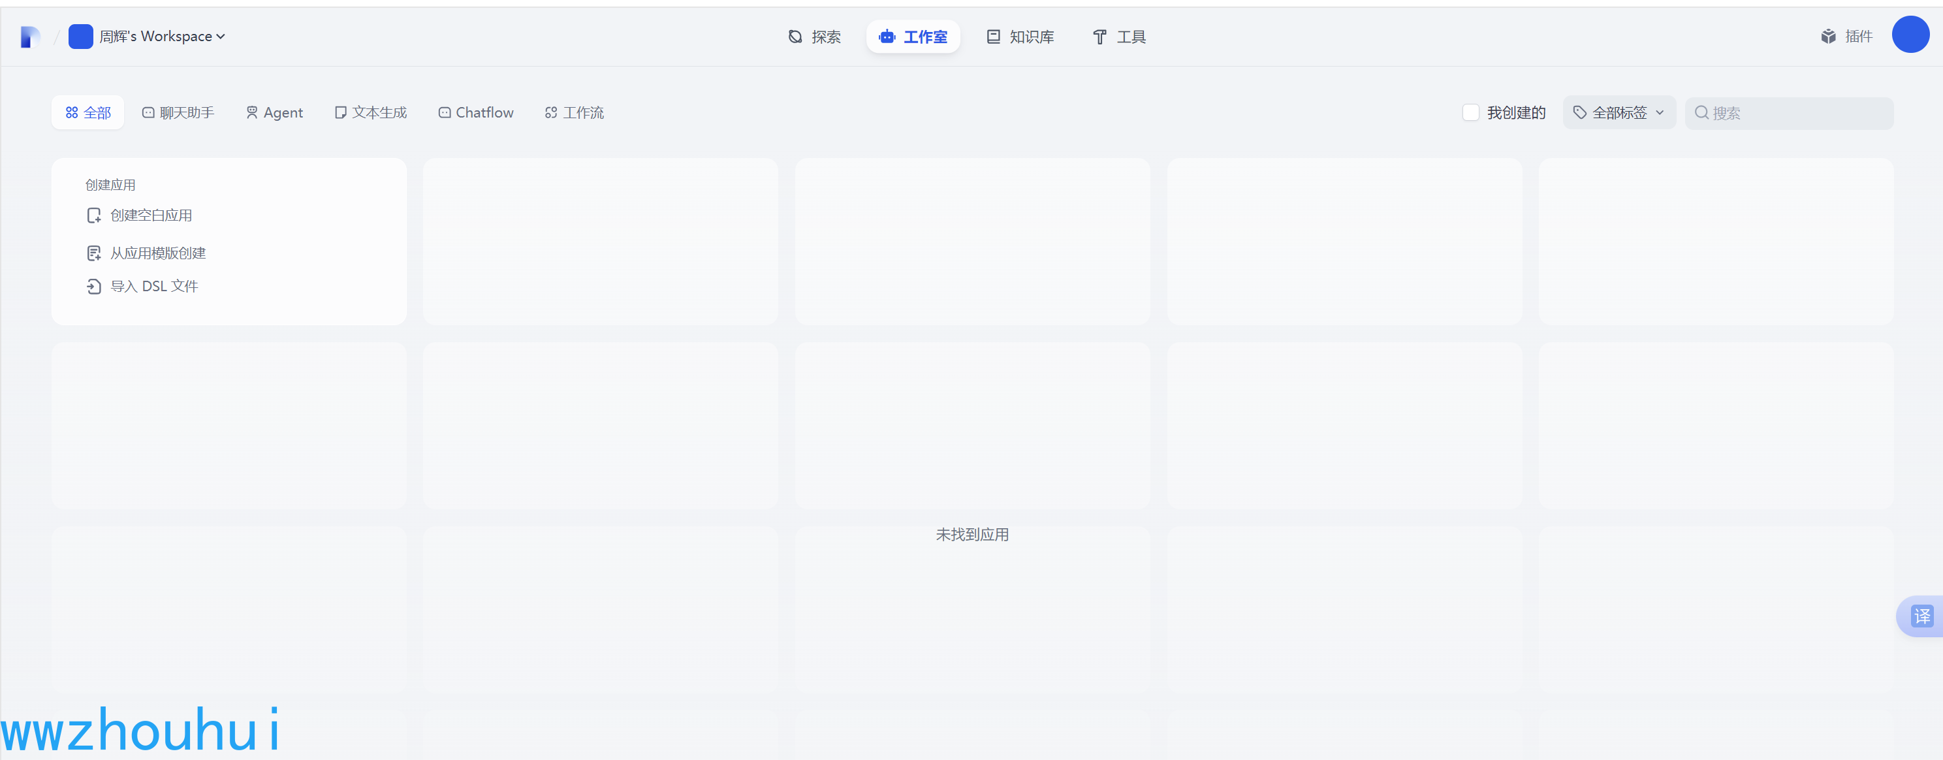This screenshot has height=760, width=1943.
Task: Open the 文本生成 tab
Action: [370, 112]
